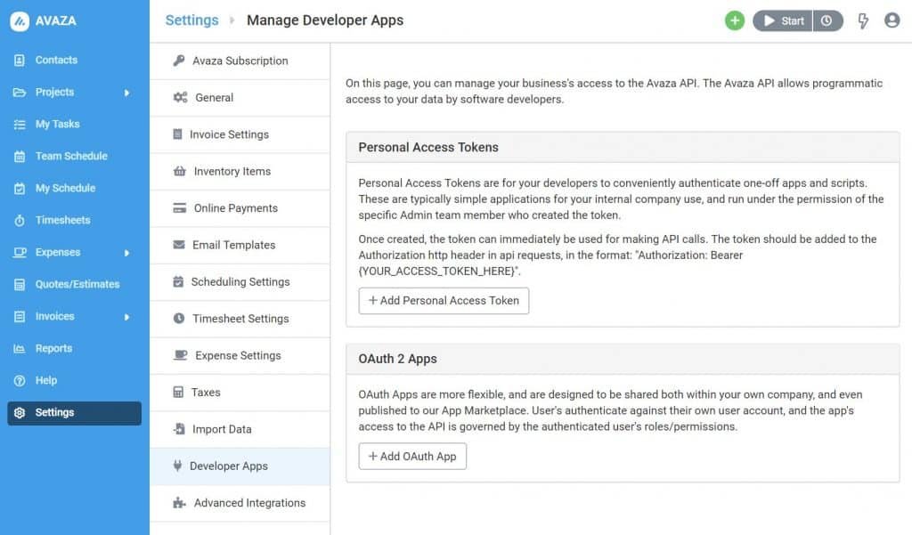Click the Avaza Subscription key icon
Image resolution: width=912 pixels, height=535 pixels.
pos(179,61)
